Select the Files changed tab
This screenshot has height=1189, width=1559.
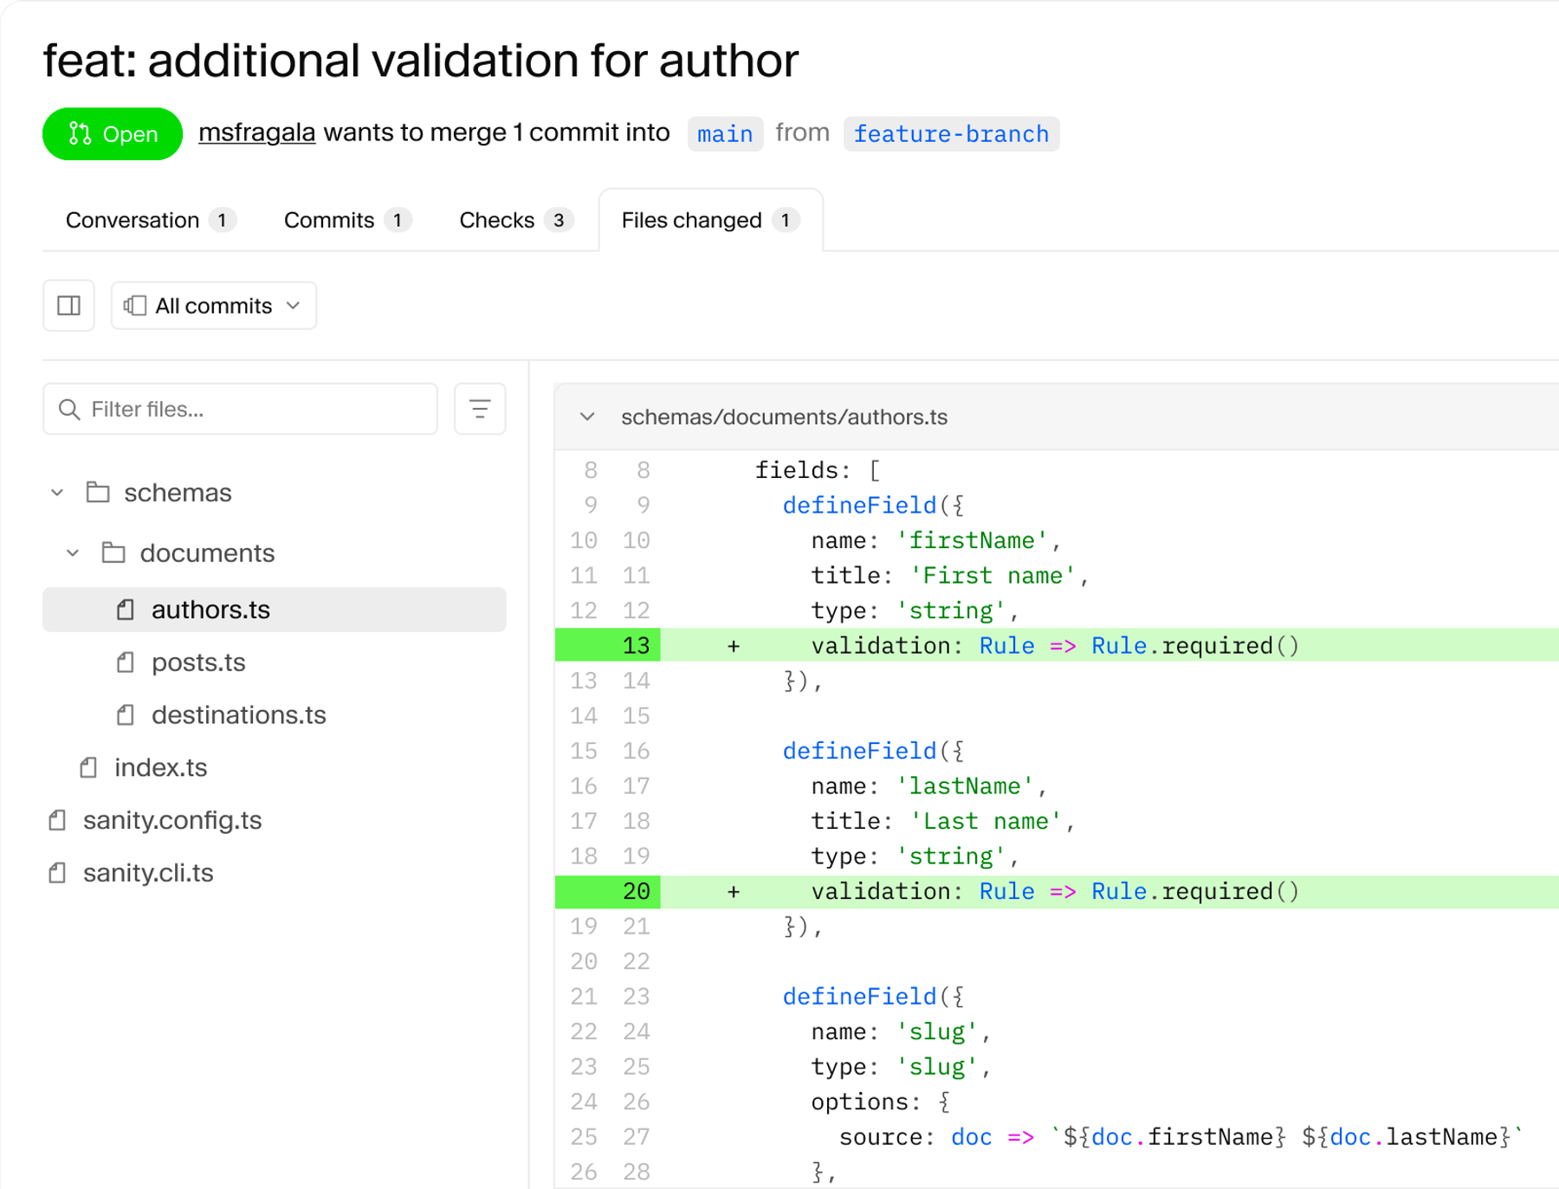coord(710,220)
